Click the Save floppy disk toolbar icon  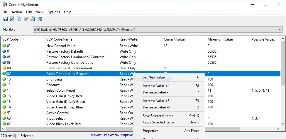(x=5, y=19)
